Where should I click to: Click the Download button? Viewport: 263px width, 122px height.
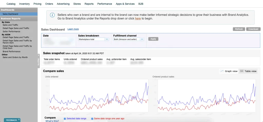[253, 29]
